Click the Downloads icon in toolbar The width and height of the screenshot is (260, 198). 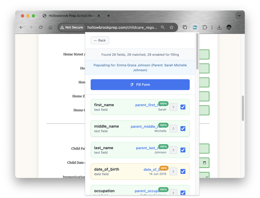pyautogui.click(x=219, y=27)
